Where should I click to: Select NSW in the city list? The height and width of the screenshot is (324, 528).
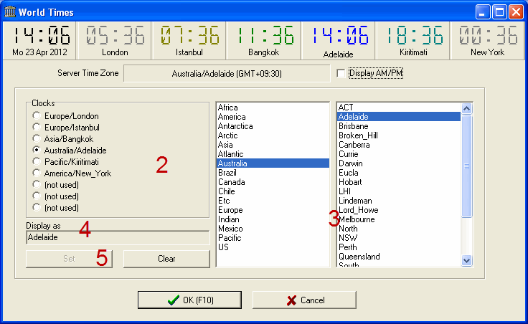point(399,238)
